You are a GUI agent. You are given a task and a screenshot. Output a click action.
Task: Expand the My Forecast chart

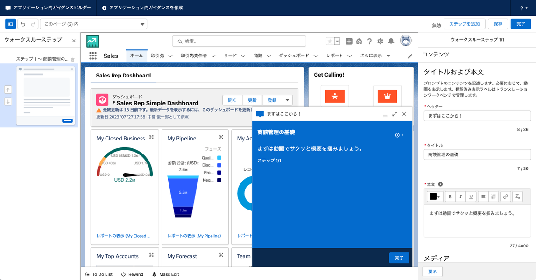[221, 255]
